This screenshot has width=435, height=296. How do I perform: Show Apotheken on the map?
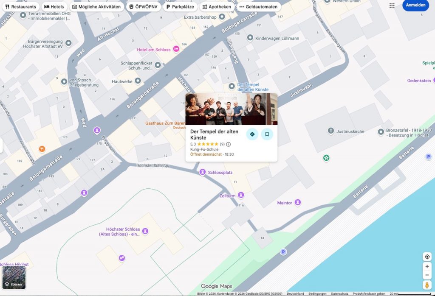(x=216, y=7)
